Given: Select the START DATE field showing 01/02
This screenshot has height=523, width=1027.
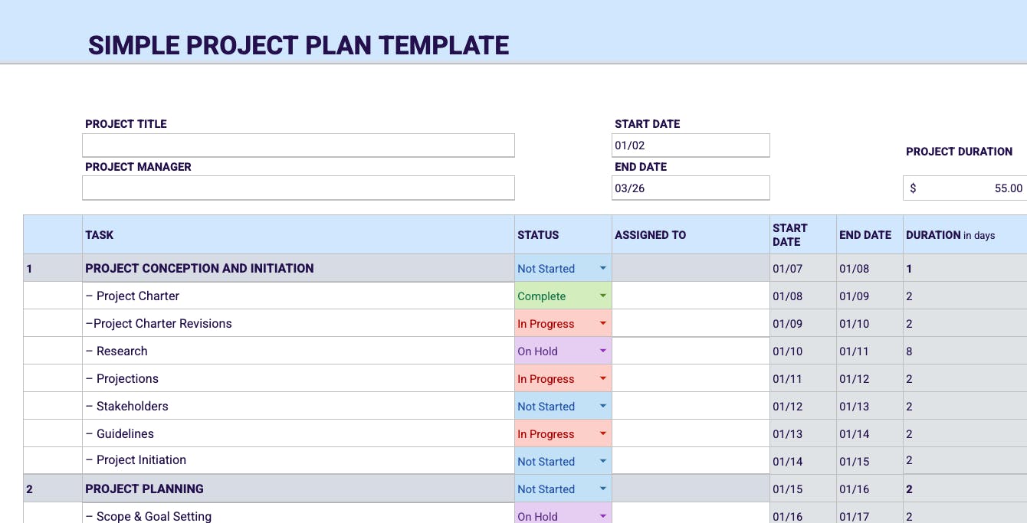Looking at the screenshot, I should point(690,145).
